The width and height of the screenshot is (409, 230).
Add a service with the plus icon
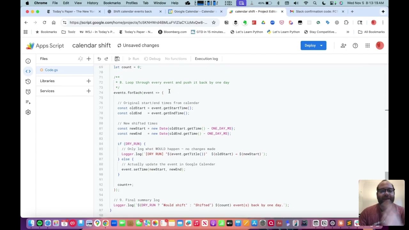click(x=89, y=91)
